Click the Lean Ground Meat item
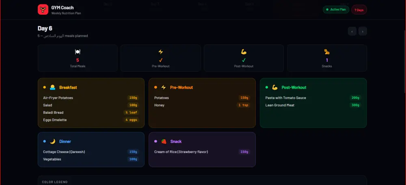The image size is (406, 185). tap(280, 105)
